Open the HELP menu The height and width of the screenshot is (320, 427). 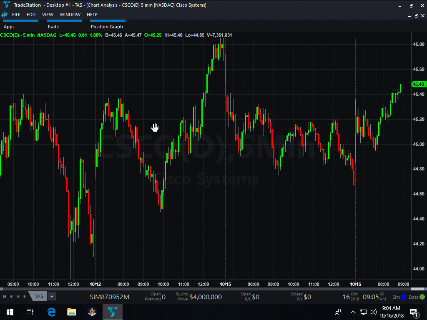click(x=92, y=15)
